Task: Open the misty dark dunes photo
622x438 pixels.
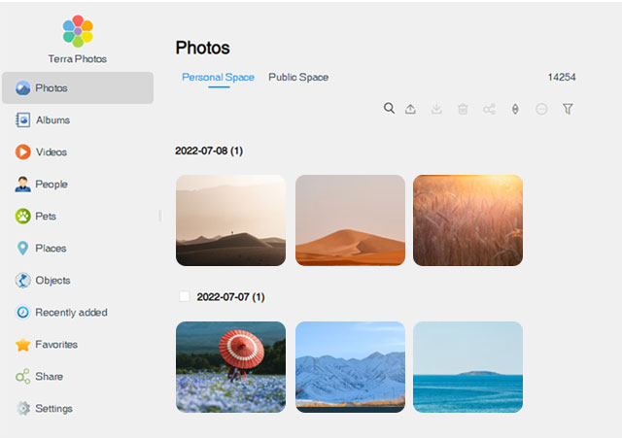Action: point(231,220)
